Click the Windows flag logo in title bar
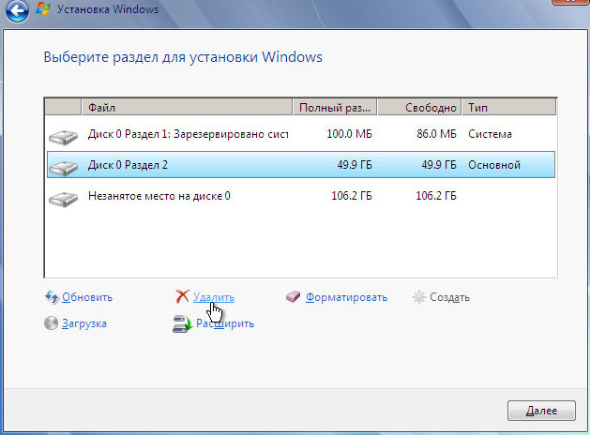 click(x=43, y=8)
